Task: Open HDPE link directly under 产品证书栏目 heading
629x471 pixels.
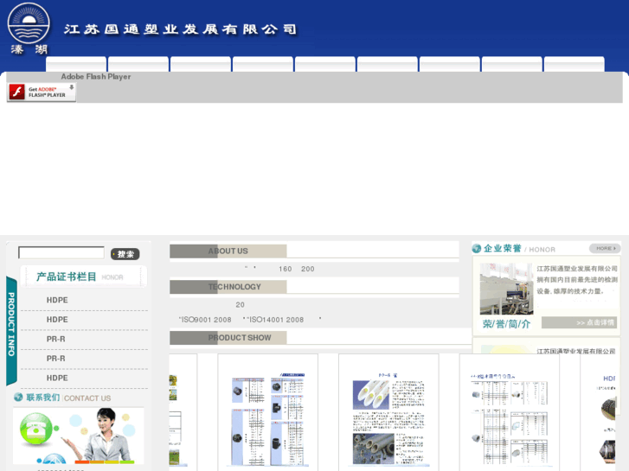Action: pos(57,300)
